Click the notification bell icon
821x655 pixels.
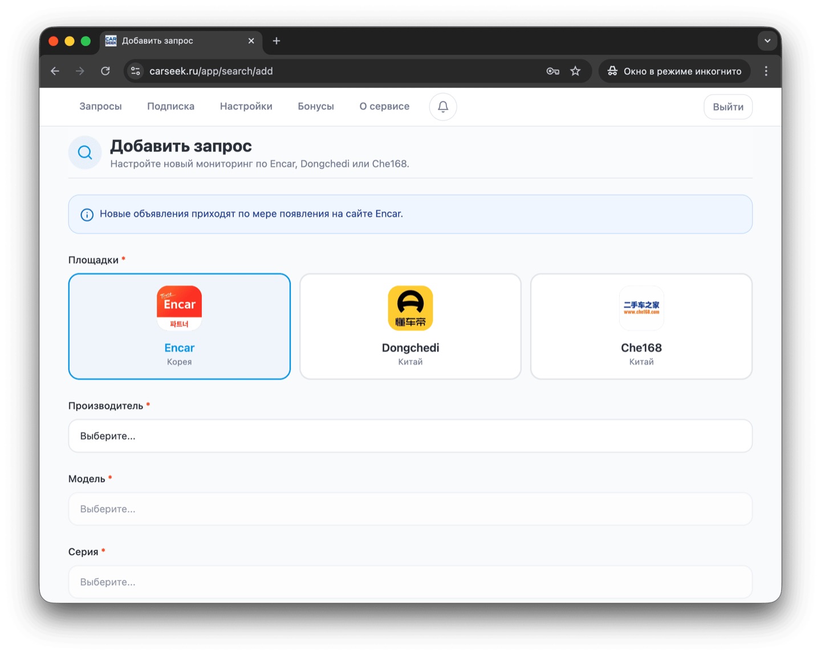click(443, 107)
